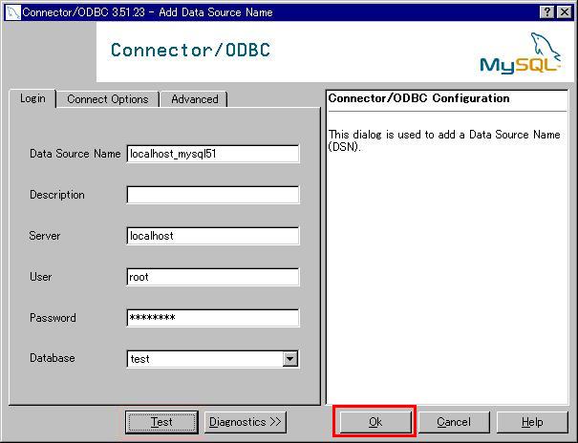This screenshot has width=578, height=443.
Task: Click the Password input field
Action: pyautogui.click(x=213, y=317)
